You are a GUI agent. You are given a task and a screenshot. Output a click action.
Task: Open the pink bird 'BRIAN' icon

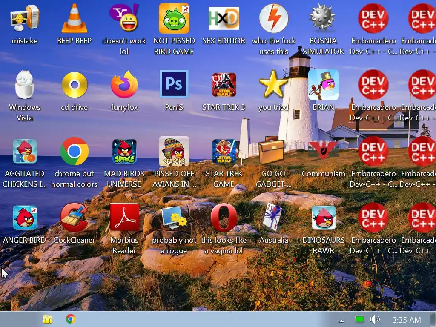[324, 85]
